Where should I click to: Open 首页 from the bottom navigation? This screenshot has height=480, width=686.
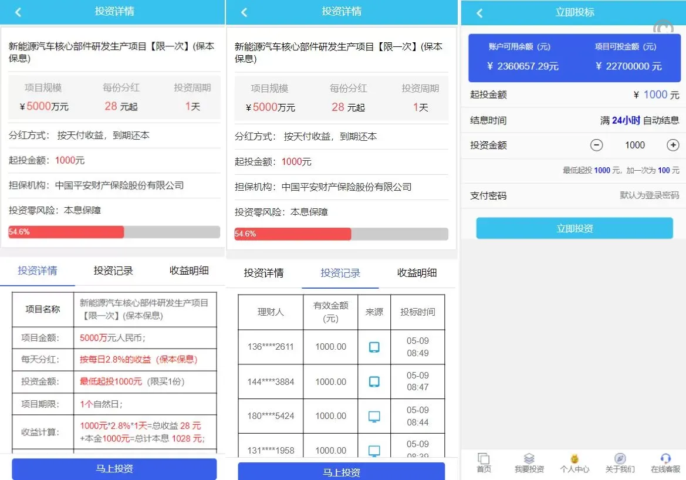click(484, 462)
